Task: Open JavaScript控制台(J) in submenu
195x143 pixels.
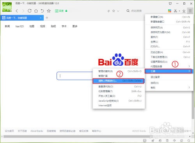Action: point(119,101)
